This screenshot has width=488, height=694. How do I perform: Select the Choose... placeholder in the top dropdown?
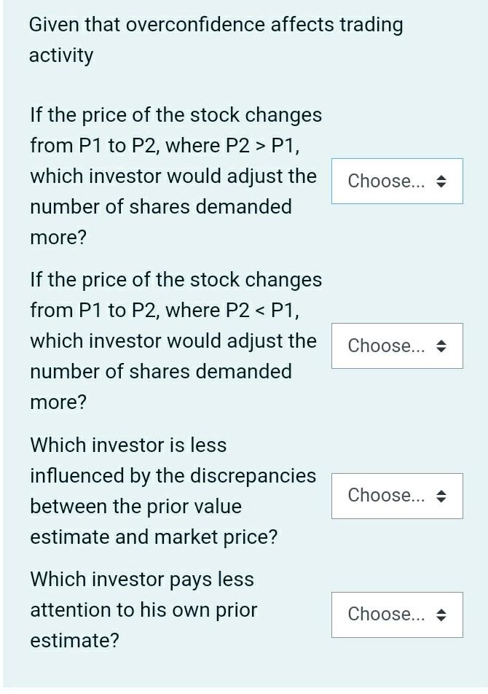point(385,181)
